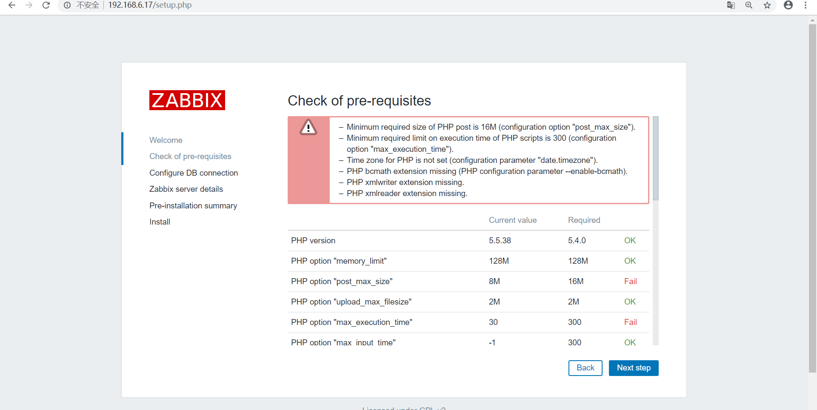The height and width of the screenshot is (410, 817).
Task: Click the page scrollbar up arrow
Action: pos(812,20)
